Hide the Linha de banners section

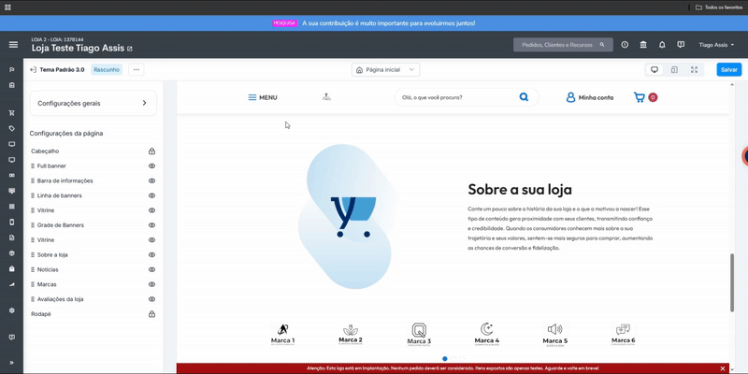click(x=151, y=195)
